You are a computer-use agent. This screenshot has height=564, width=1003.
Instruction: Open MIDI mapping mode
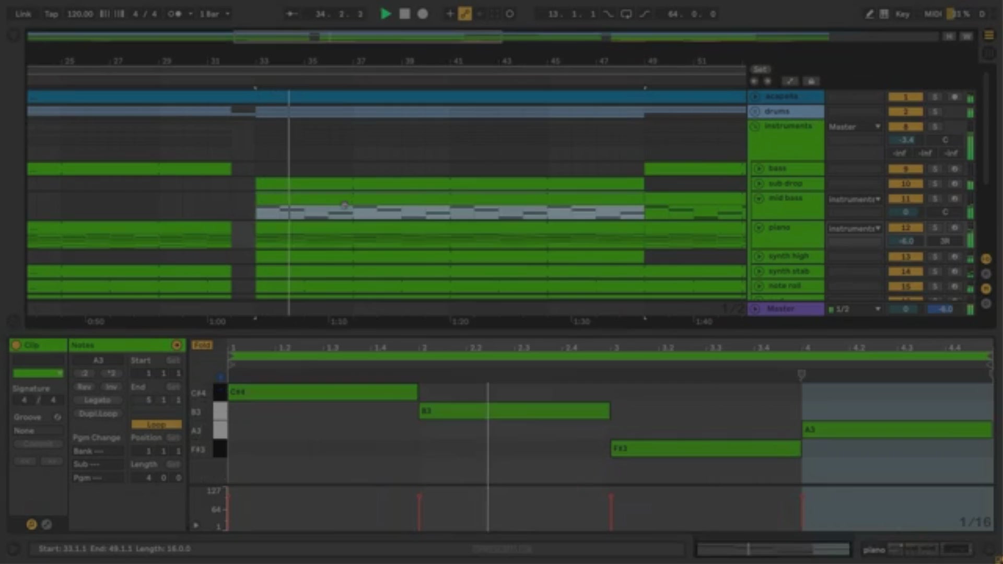point(932,14)
